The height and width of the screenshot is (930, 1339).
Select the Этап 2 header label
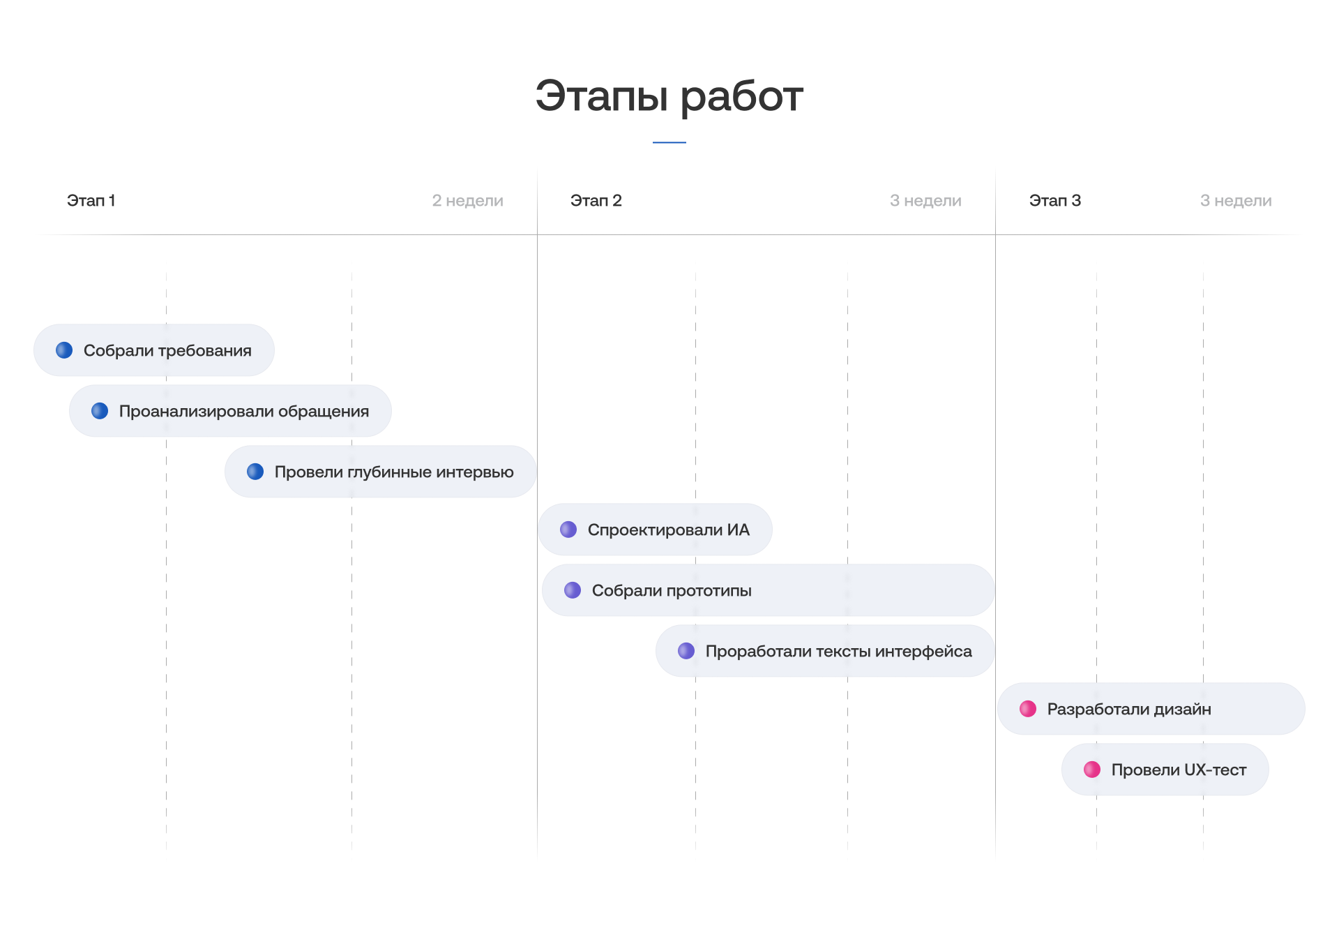pos(596,201)
